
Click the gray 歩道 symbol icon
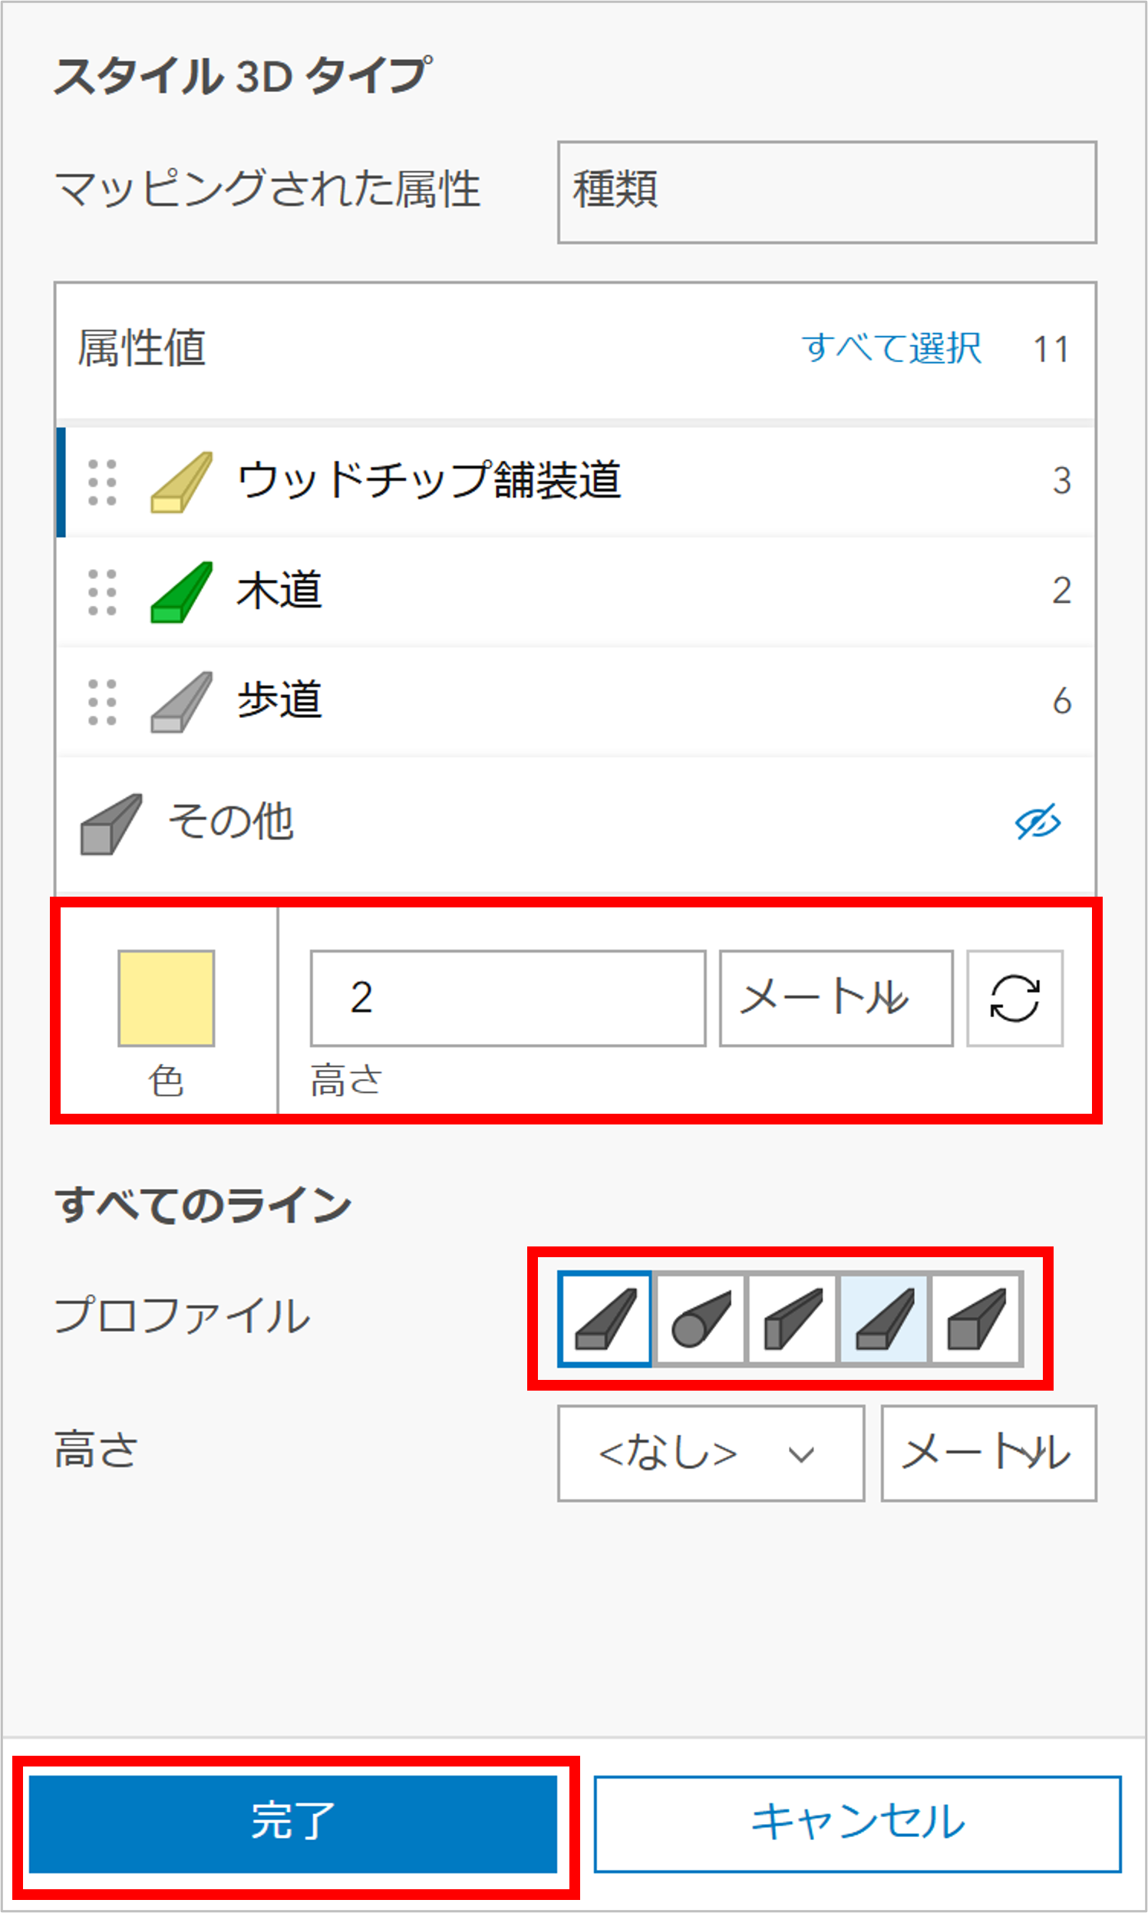pyautogui.click(x=181, y=701)
